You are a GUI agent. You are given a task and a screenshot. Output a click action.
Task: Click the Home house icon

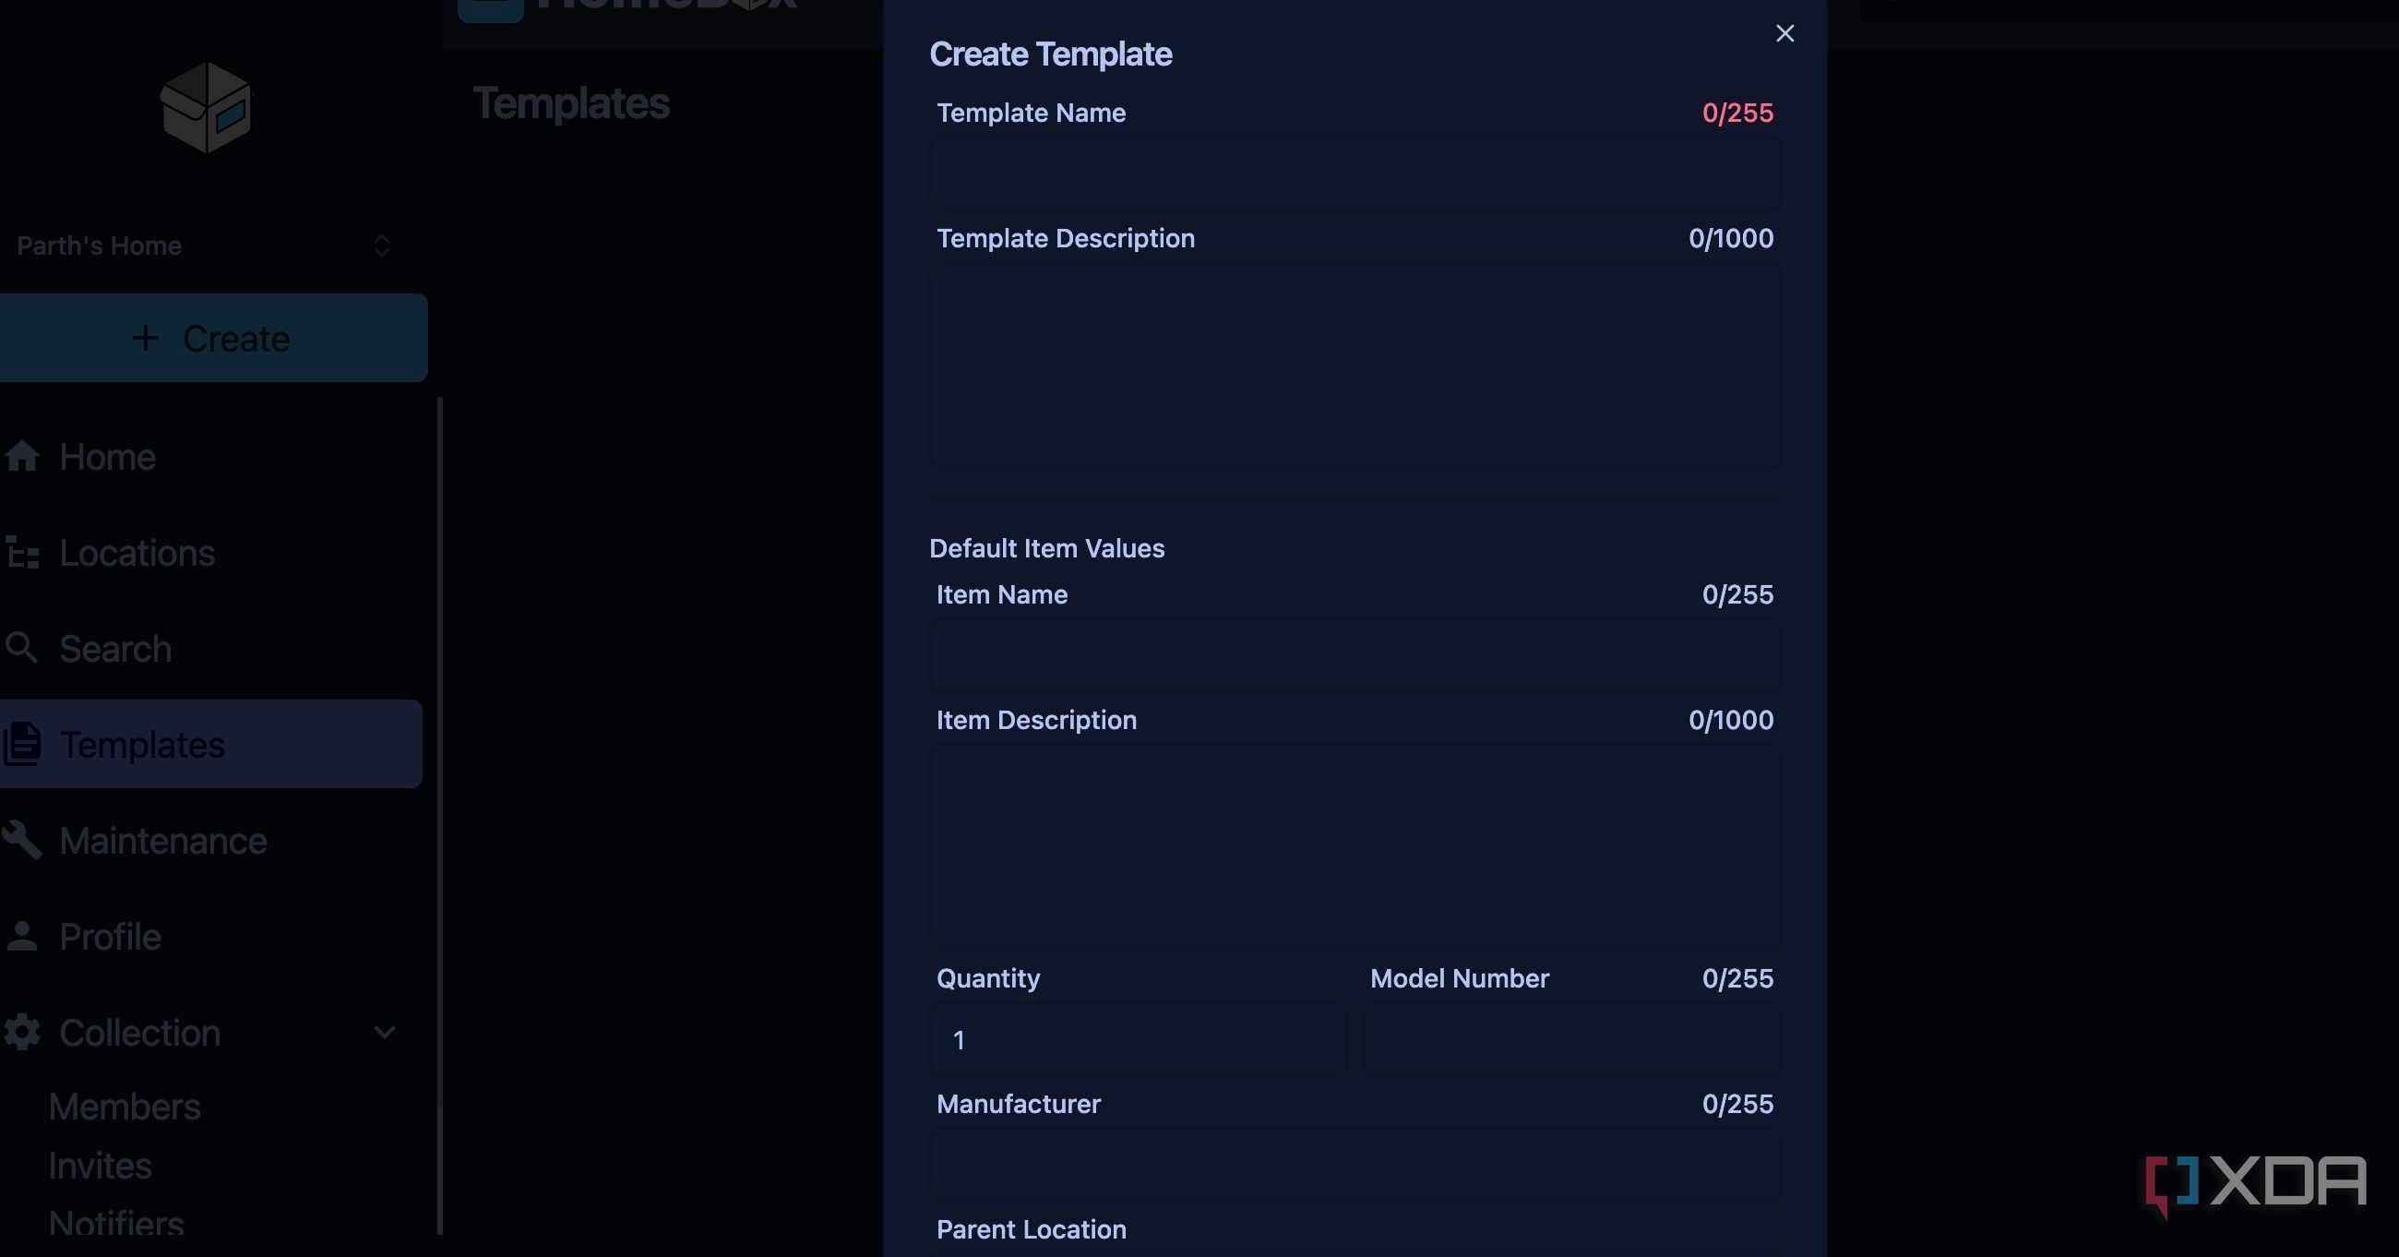coord(22,457)
